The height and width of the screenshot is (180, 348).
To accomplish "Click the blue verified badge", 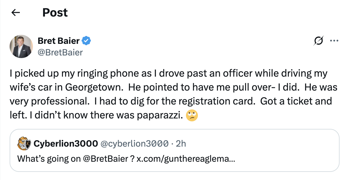I will click(x=86, y=41).
